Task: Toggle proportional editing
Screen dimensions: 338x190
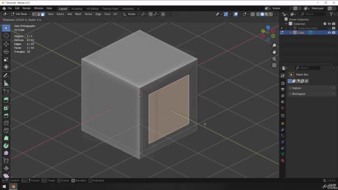Action: pos(163,14)
